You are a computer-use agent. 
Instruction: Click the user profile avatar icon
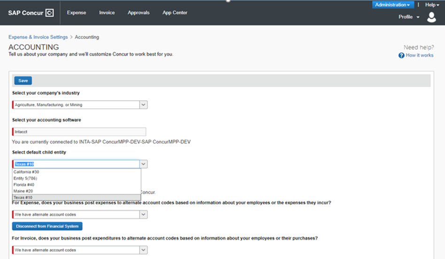[431, 17]
